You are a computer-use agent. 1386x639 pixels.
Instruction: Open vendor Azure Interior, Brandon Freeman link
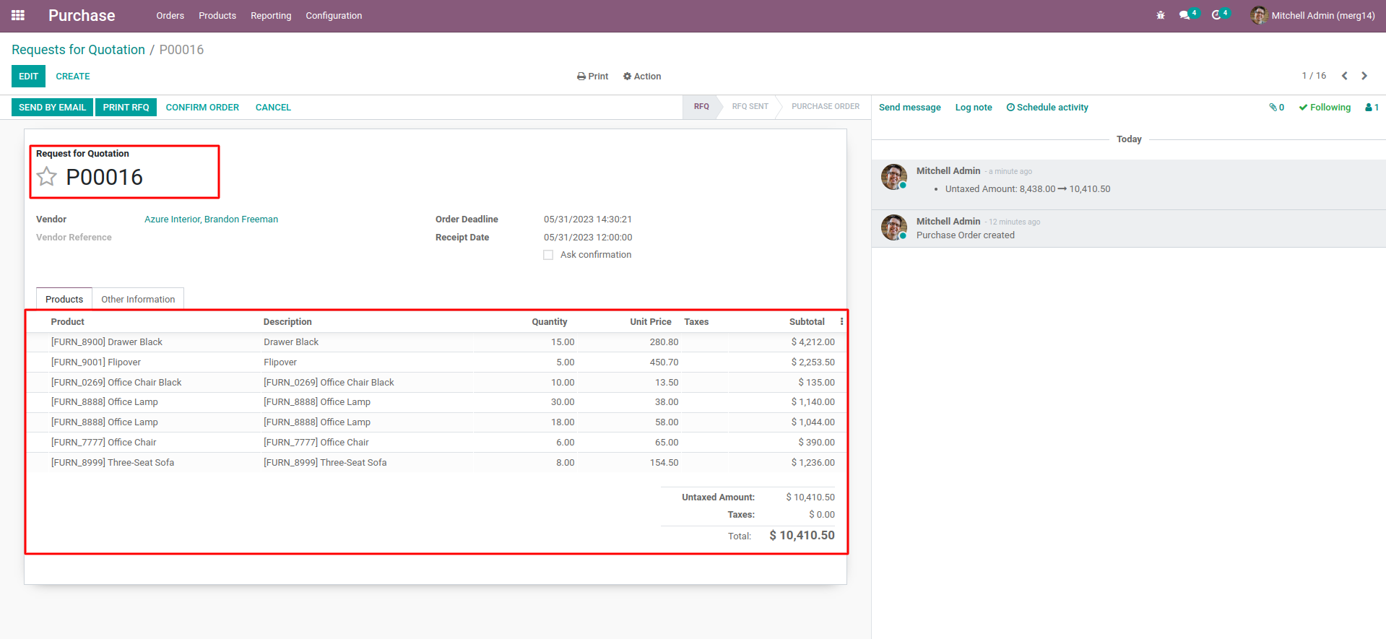211,219
